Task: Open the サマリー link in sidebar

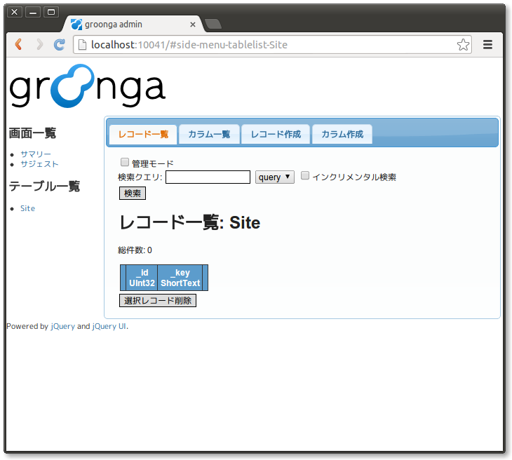Action: coord(36,154)
